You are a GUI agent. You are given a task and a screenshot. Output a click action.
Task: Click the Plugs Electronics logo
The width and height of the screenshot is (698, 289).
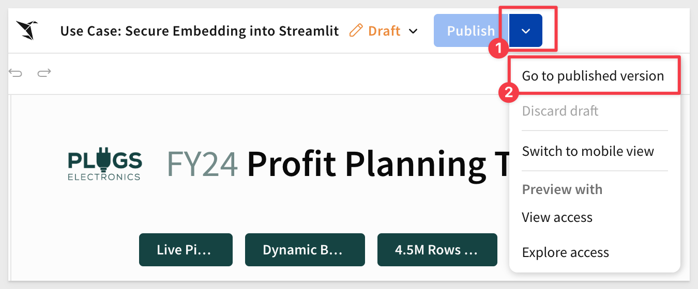tap(105, 165)
